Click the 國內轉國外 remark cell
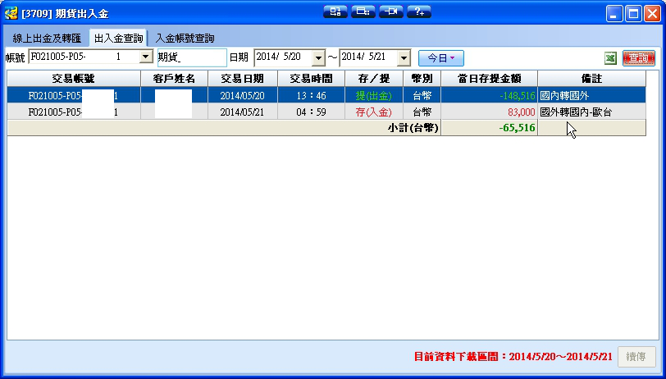 click(591, 95)
